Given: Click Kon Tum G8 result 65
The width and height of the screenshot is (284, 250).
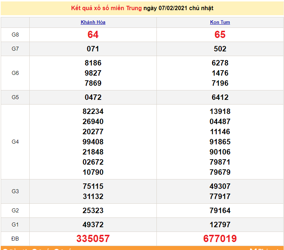Looking at the screenshot, I should tap(220, 35).
